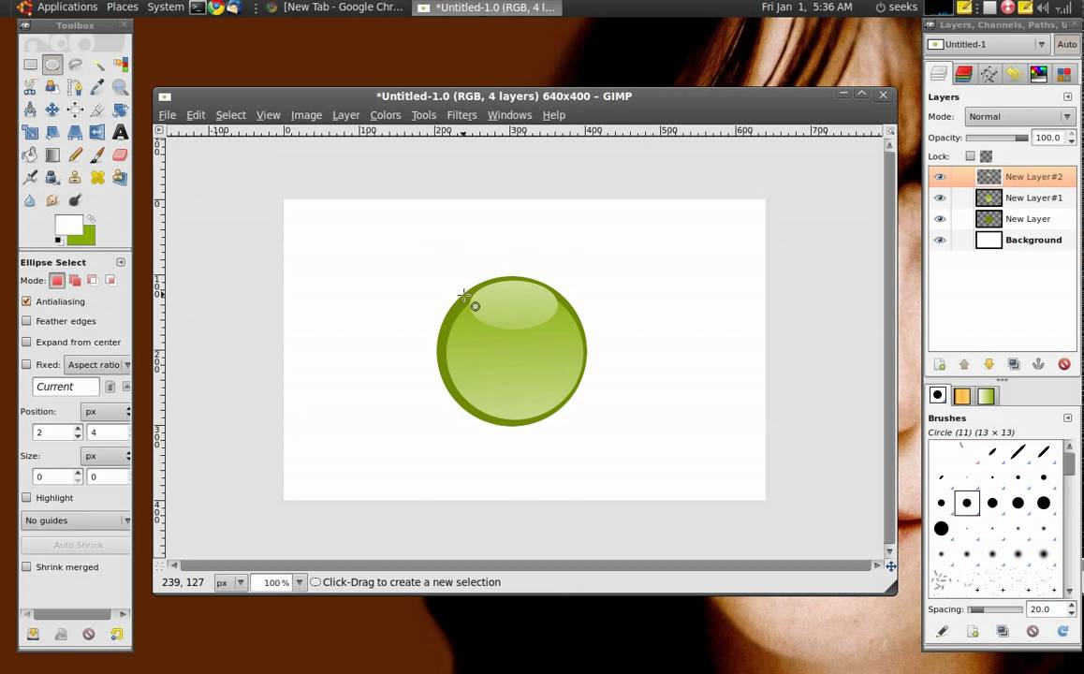Hide the New Layer#2 eye icon
The width and height of the screenshot is (1084, 674).
[x=940, y=177]
